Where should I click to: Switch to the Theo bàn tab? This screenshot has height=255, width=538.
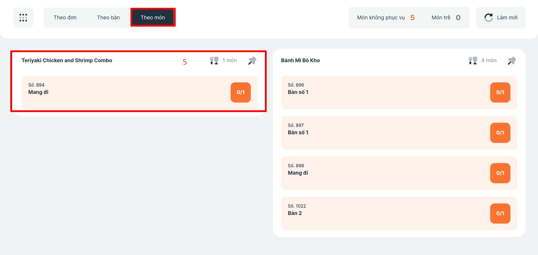[108, 17]
